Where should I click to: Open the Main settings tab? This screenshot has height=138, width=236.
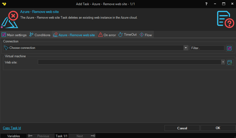[x=14, y=35]
